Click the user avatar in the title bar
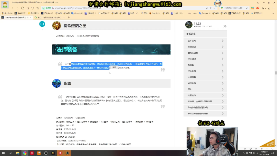This screenshot has height=156, width=277. tap(5, 5)
